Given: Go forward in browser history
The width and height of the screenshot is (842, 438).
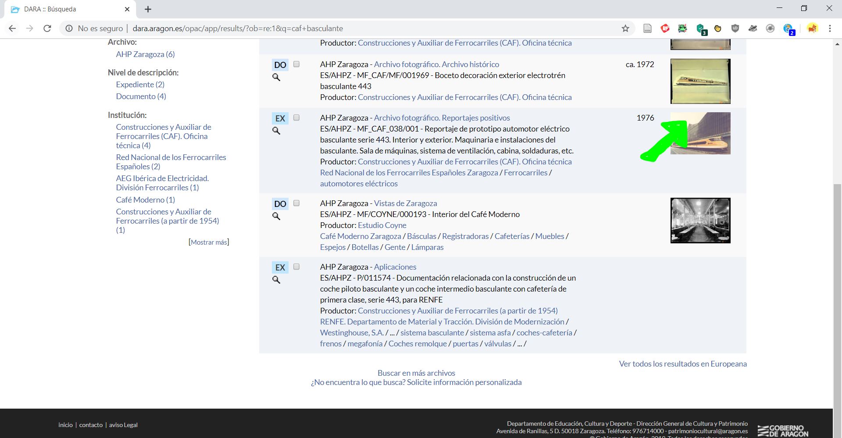Looking at the screenshot, I should point(29,28).
